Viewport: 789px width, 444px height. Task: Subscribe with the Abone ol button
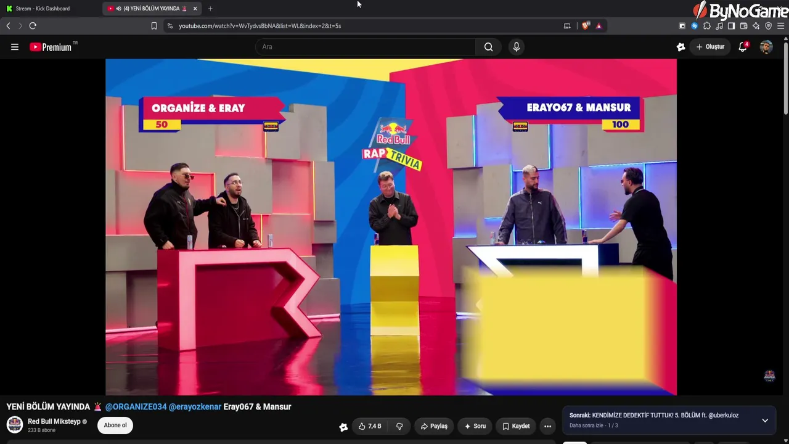click(x=115, y=425)
